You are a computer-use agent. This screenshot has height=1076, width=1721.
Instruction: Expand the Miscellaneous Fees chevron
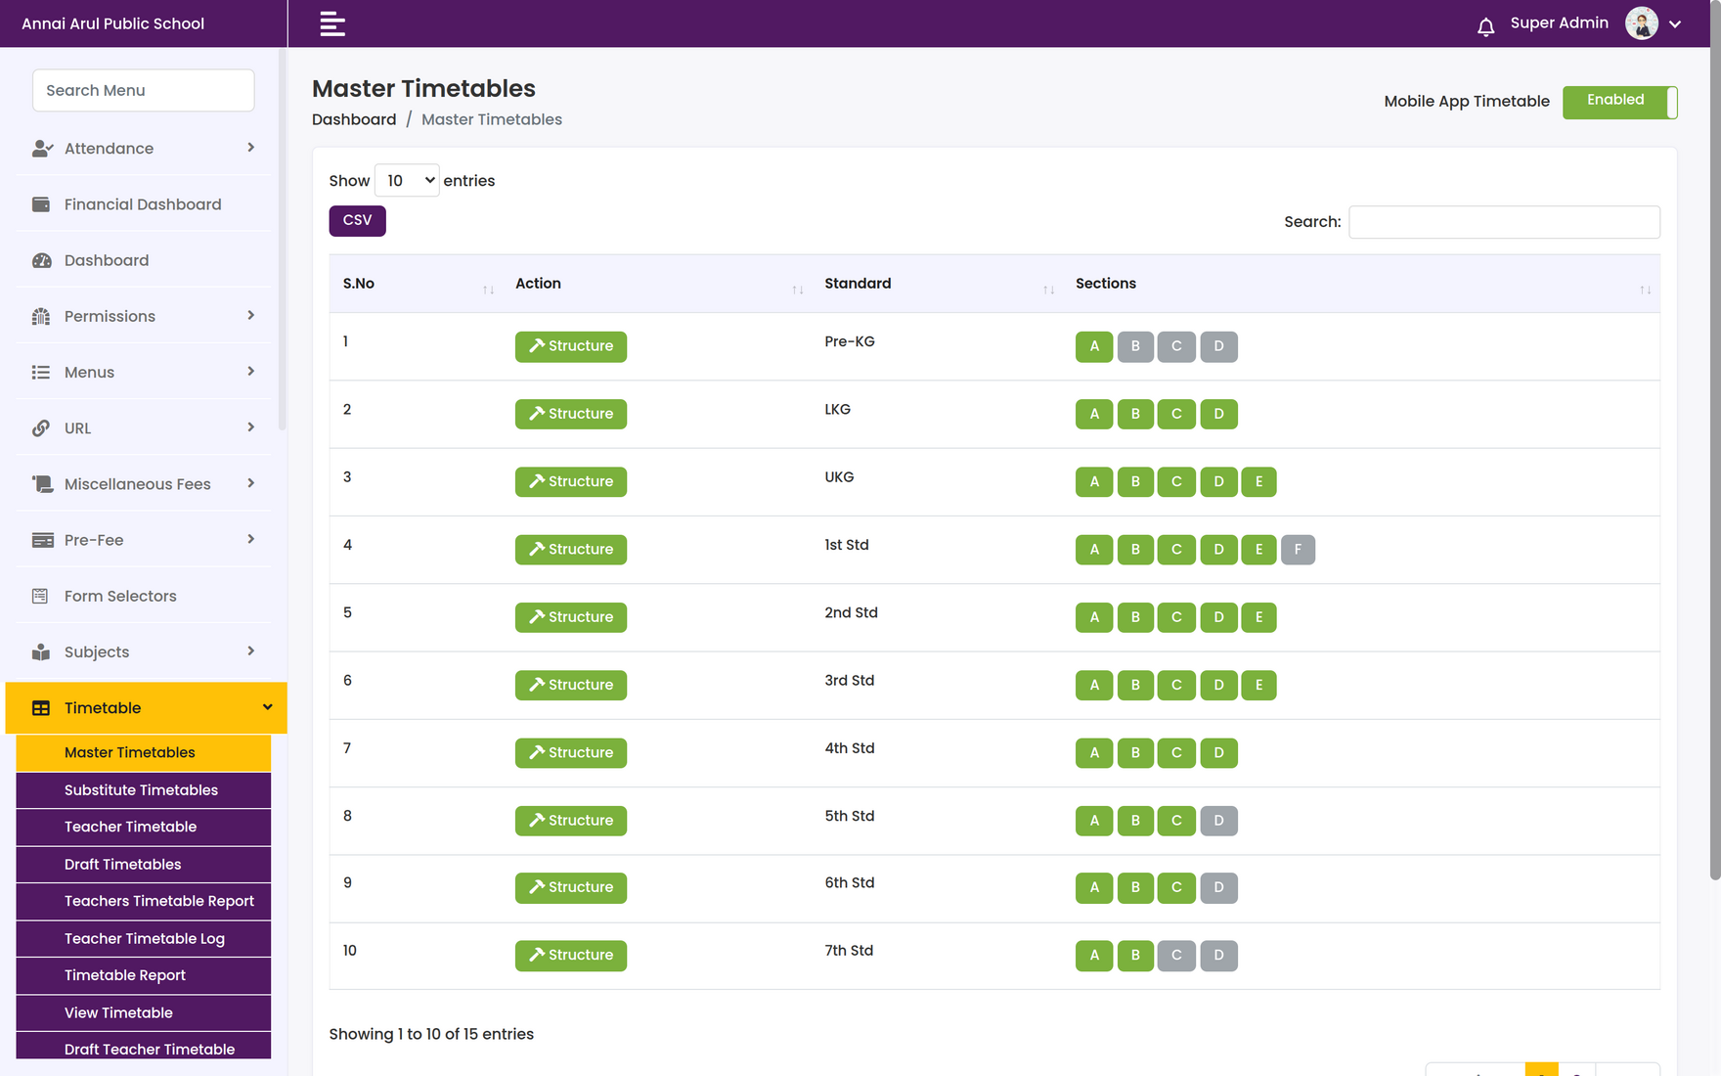(251, 483)
